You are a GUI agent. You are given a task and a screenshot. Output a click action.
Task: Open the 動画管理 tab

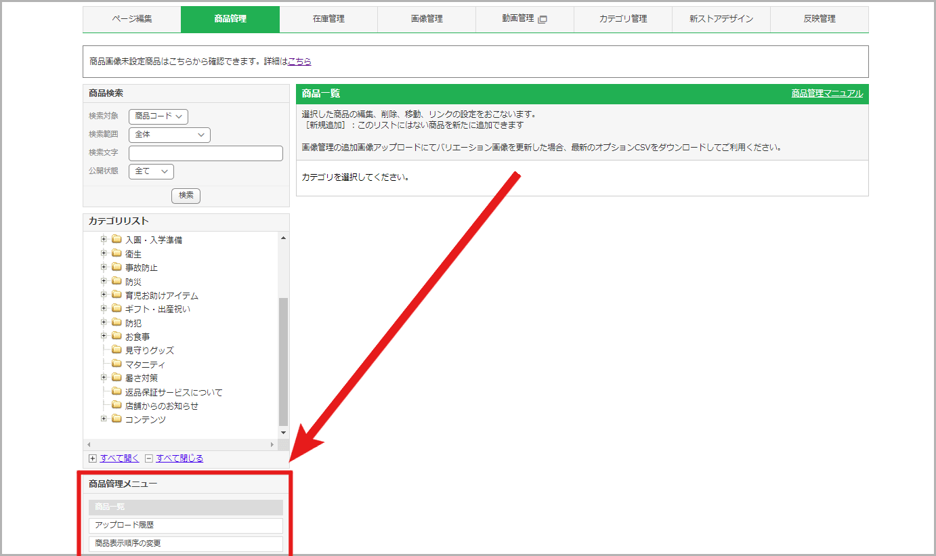tap(525, 19)
